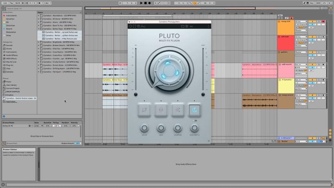Toggle the small switch above MOD DEPTH knob
This screenshot has height=188, width=334.
pos(195,121)
